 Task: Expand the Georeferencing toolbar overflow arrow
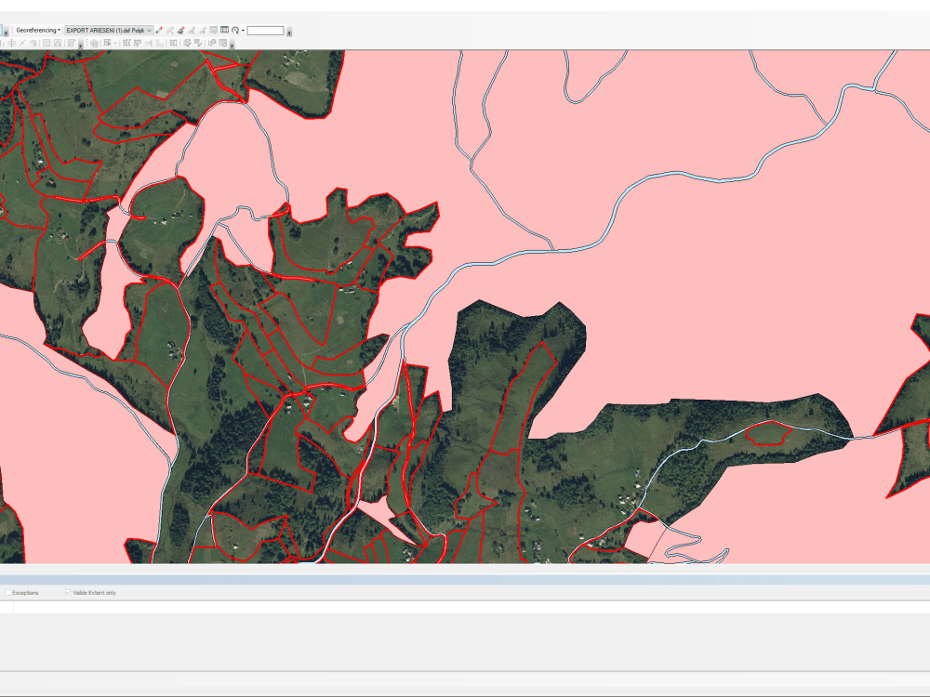(x=290, y=33)
